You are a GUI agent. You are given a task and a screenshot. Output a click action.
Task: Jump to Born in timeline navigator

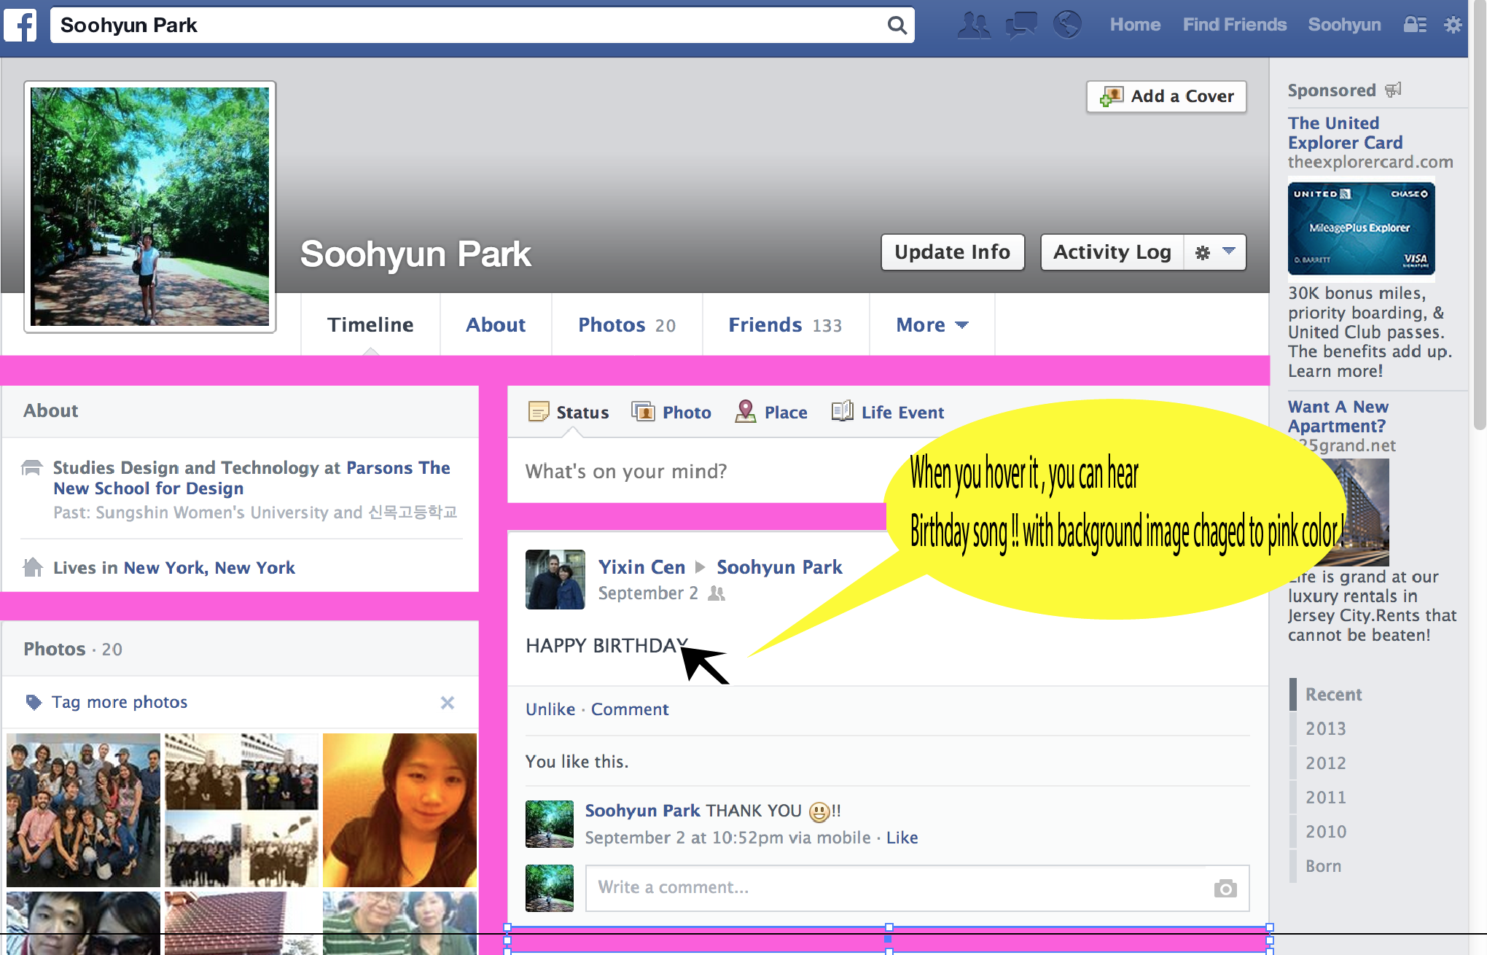click(1323, 866)
